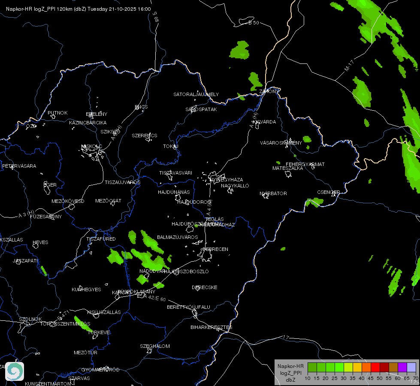Click the HAJDUNANAS label

pyautogui.click(x=174, y=192)
